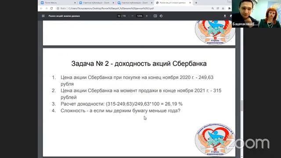Zoom in the PDF with plus button
Screen dimensions: 281x158
coord(147,16)
